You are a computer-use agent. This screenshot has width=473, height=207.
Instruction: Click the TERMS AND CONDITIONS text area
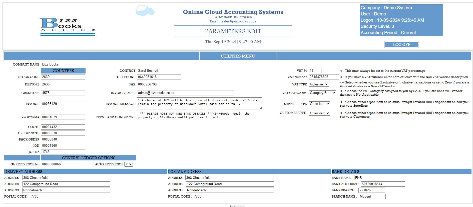point(199,117)
